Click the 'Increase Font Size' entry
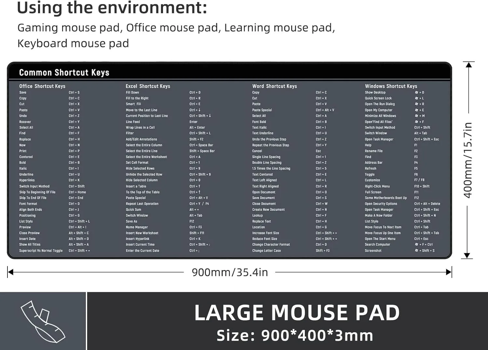 pyautogui.click(x=265, y=233)
